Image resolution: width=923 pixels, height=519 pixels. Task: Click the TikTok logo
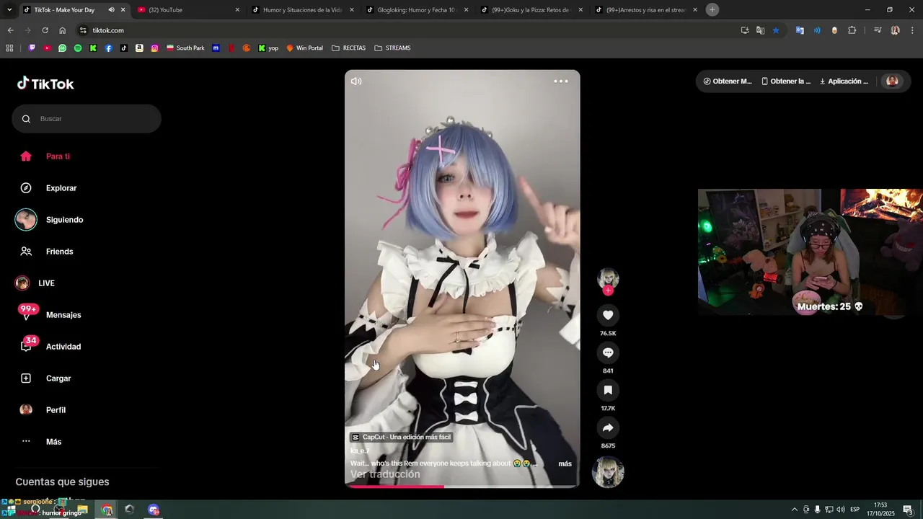45,84
